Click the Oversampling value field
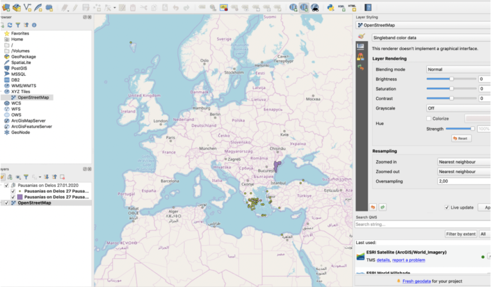The image size is (493, 287). pos(464,181)
